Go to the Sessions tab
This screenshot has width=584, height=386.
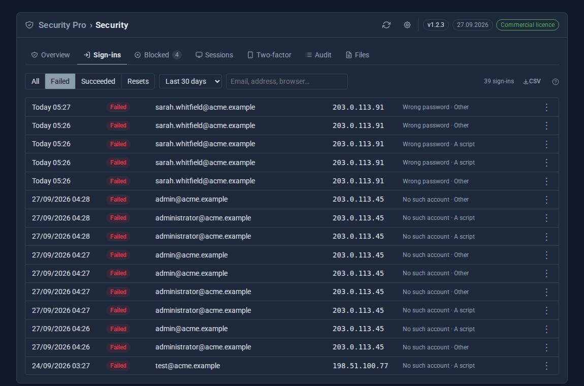(214, 55)
